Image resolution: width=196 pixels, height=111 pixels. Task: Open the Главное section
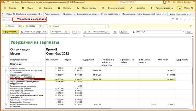(13, 8)
